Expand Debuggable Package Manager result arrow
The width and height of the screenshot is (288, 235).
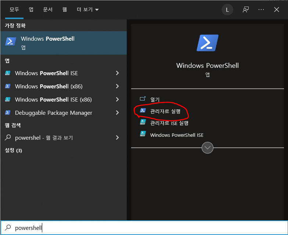[x=118, y=113]
